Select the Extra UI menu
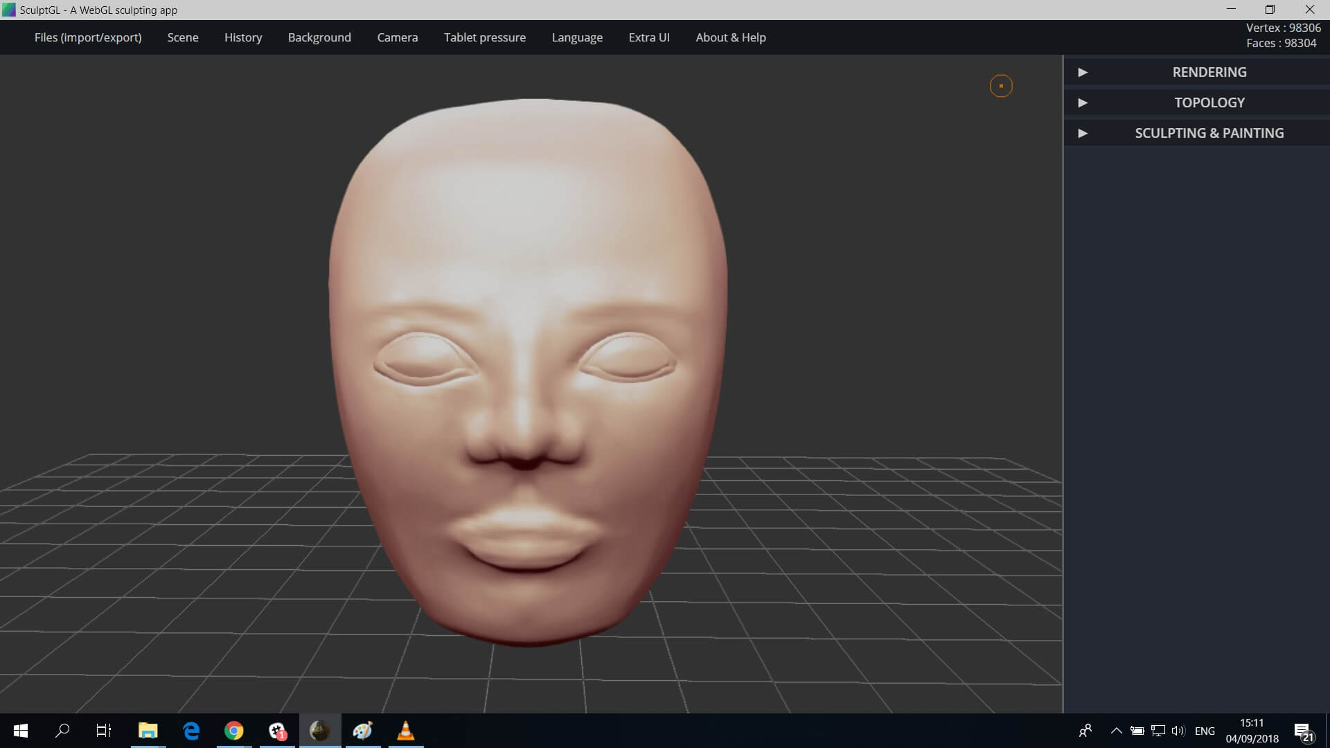1330x748 pixels. click(648, 37)
